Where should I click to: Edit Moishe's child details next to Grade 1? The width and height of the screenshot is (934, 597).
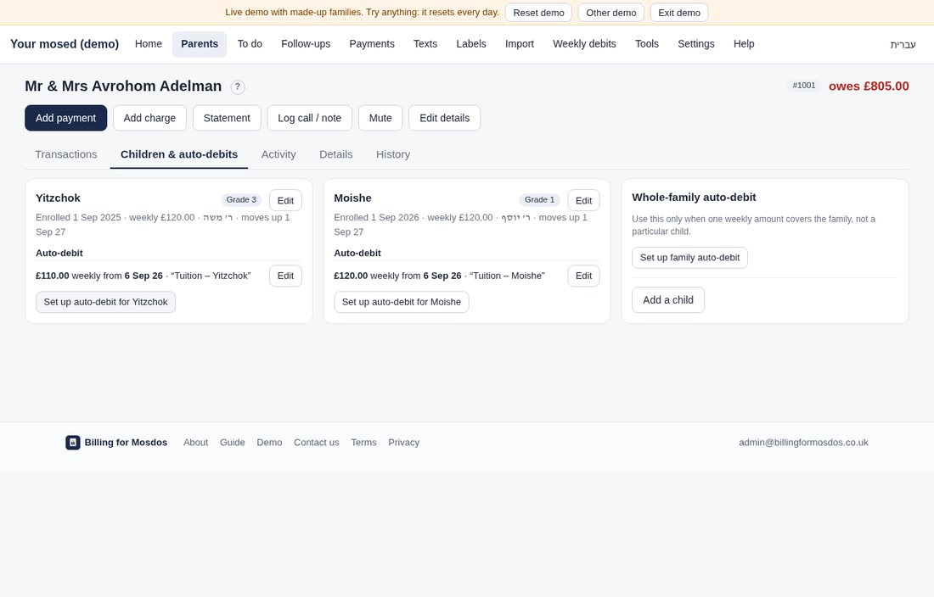[584, 200]
